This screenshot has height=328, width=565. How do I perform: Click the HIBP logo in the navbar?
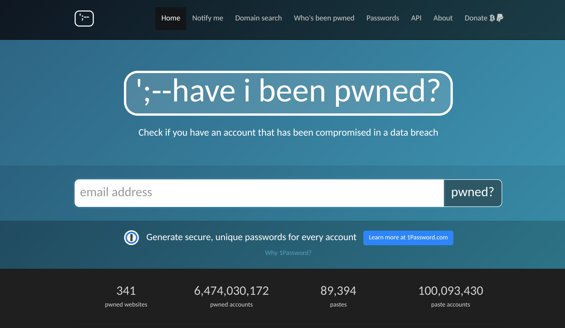(x=84, y=18)
